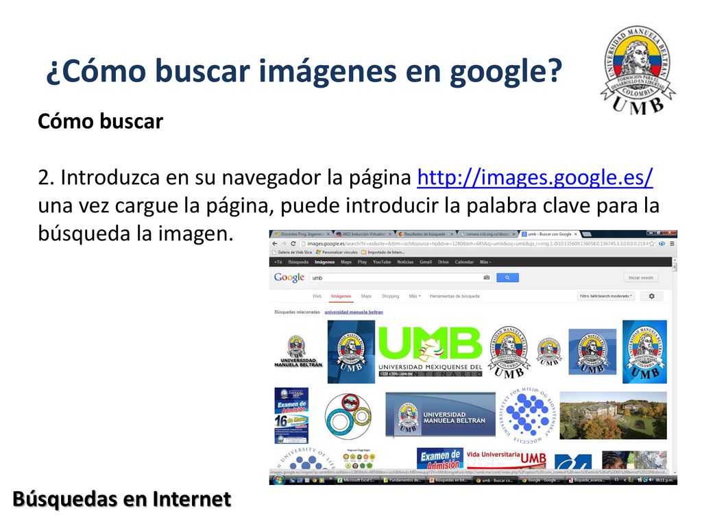Click the browser forward arrow
The width and height of the screenshot is (702, 526).
point(283,244)
